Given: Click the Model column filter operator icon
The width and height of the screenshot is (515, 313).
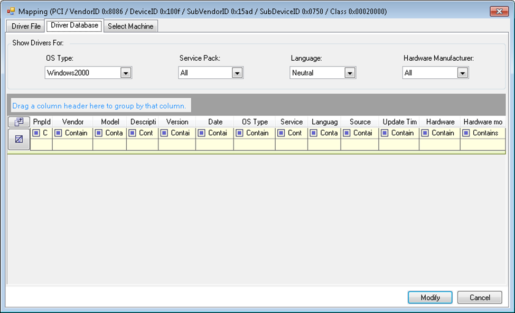Looking at the screenshot, I should [99, 133].
